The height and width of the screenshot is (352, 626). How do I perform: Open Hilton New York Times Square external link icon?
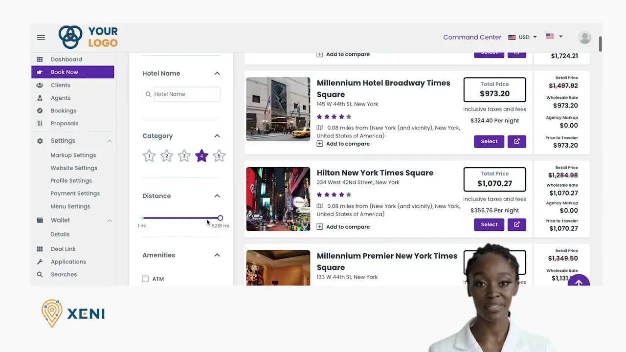(x=517, y=224)
